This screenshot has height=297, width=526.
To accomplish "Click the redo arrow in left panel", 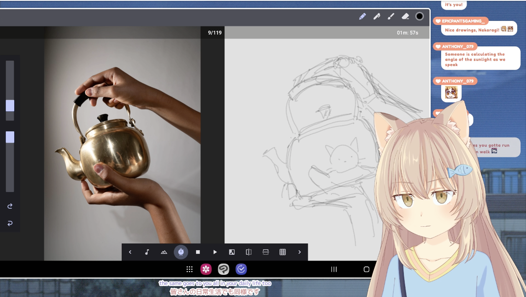I will (x=10, y=206).
